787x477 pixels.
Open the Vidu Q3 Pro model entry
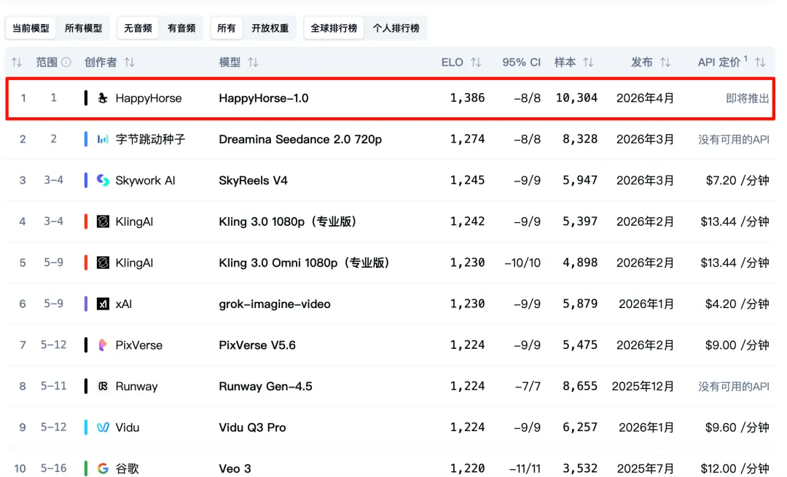click(252, 427)
